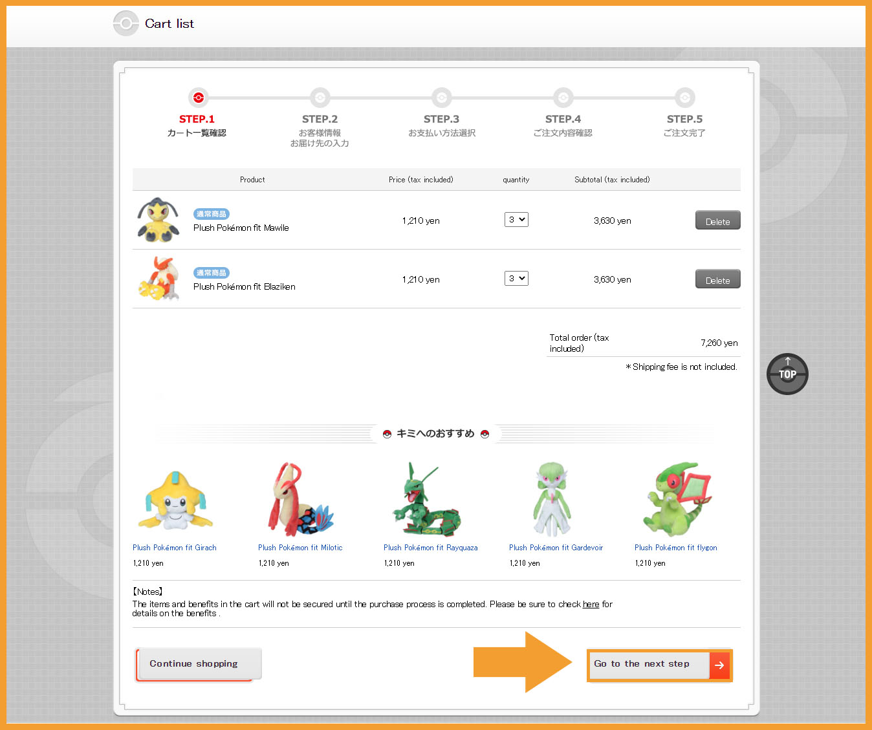Click the STEP.3 progress marker

441,98
